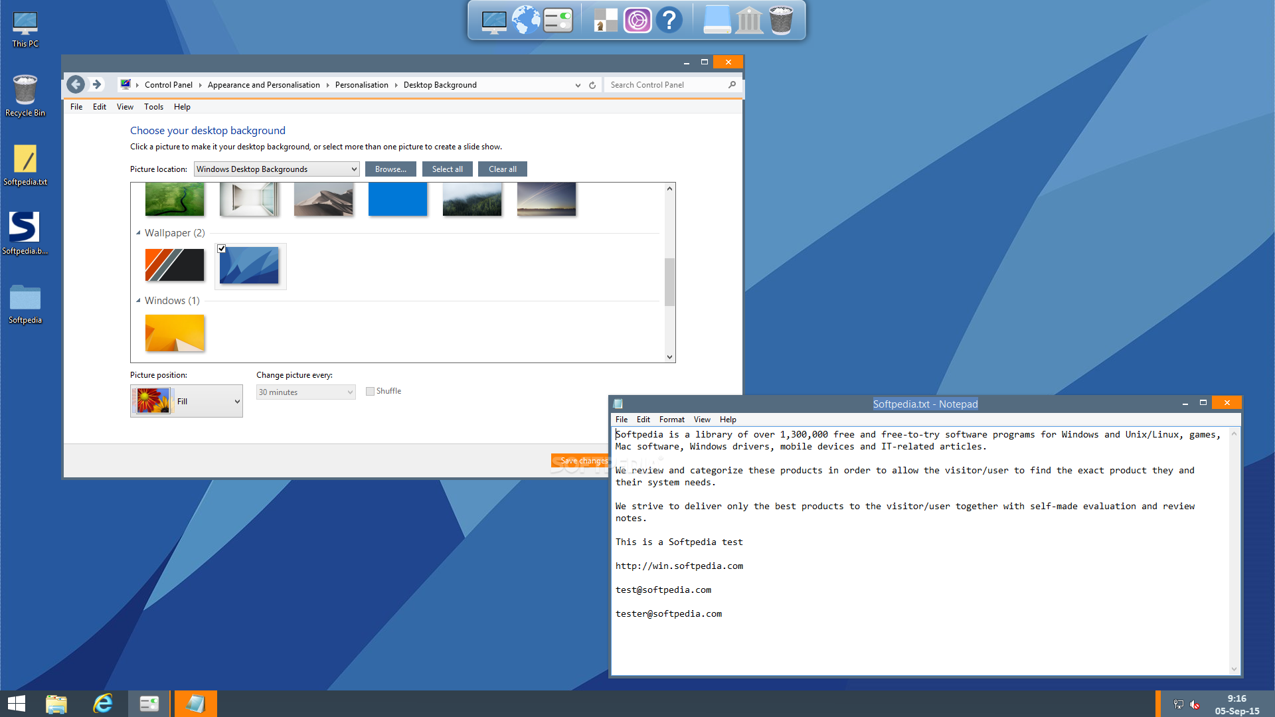Open the Help menu in Notepad
Image resolution: width=1275 pixels, height=717 pixels.
728,420
